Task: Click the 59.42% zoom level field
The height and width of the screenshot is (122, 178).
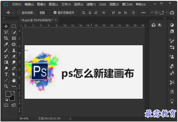Action: pyautogui.click(x=24, y=119)
